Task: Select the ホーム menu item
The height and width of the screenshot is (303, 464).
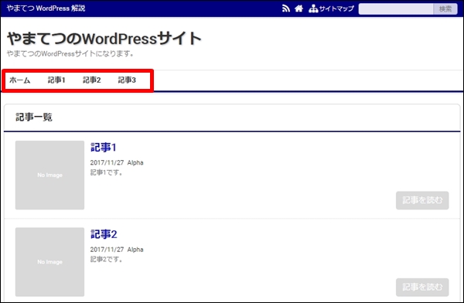Action: click(x=20, y=80)
